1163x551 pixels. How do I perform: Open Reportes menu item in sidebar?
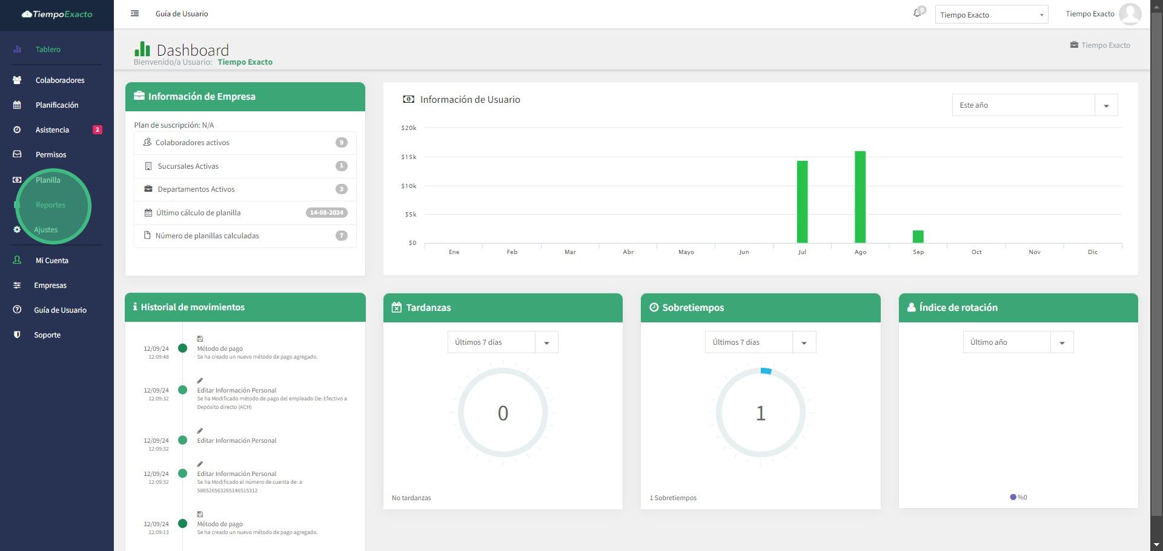50,204
